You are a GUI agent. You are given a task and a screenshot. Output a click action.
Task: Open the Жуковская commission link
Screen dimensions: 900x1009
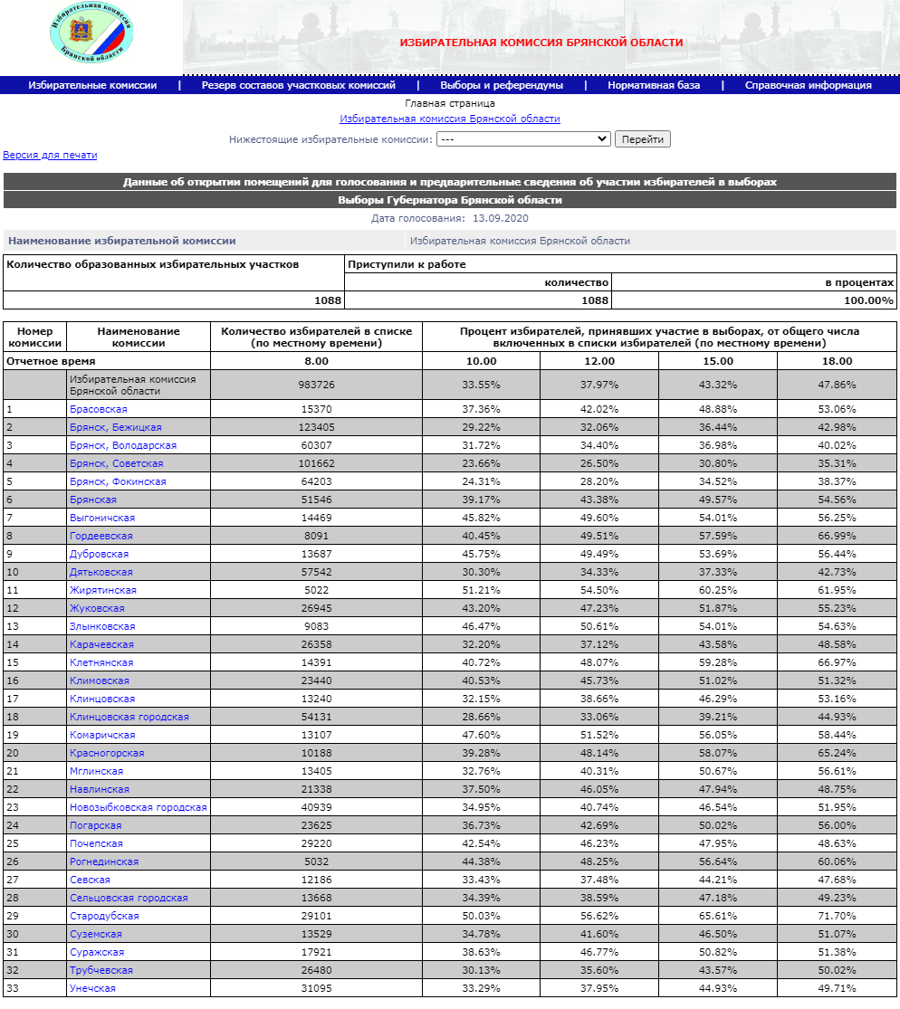pos(97,608)
